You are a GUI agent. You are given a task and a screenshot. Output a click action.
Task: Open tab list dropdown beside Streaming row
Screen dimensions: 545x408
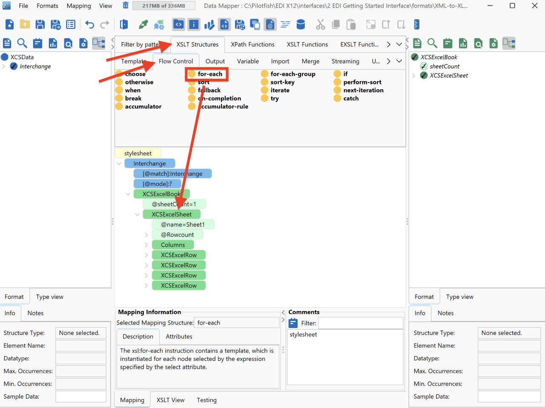tap(399, 61)
